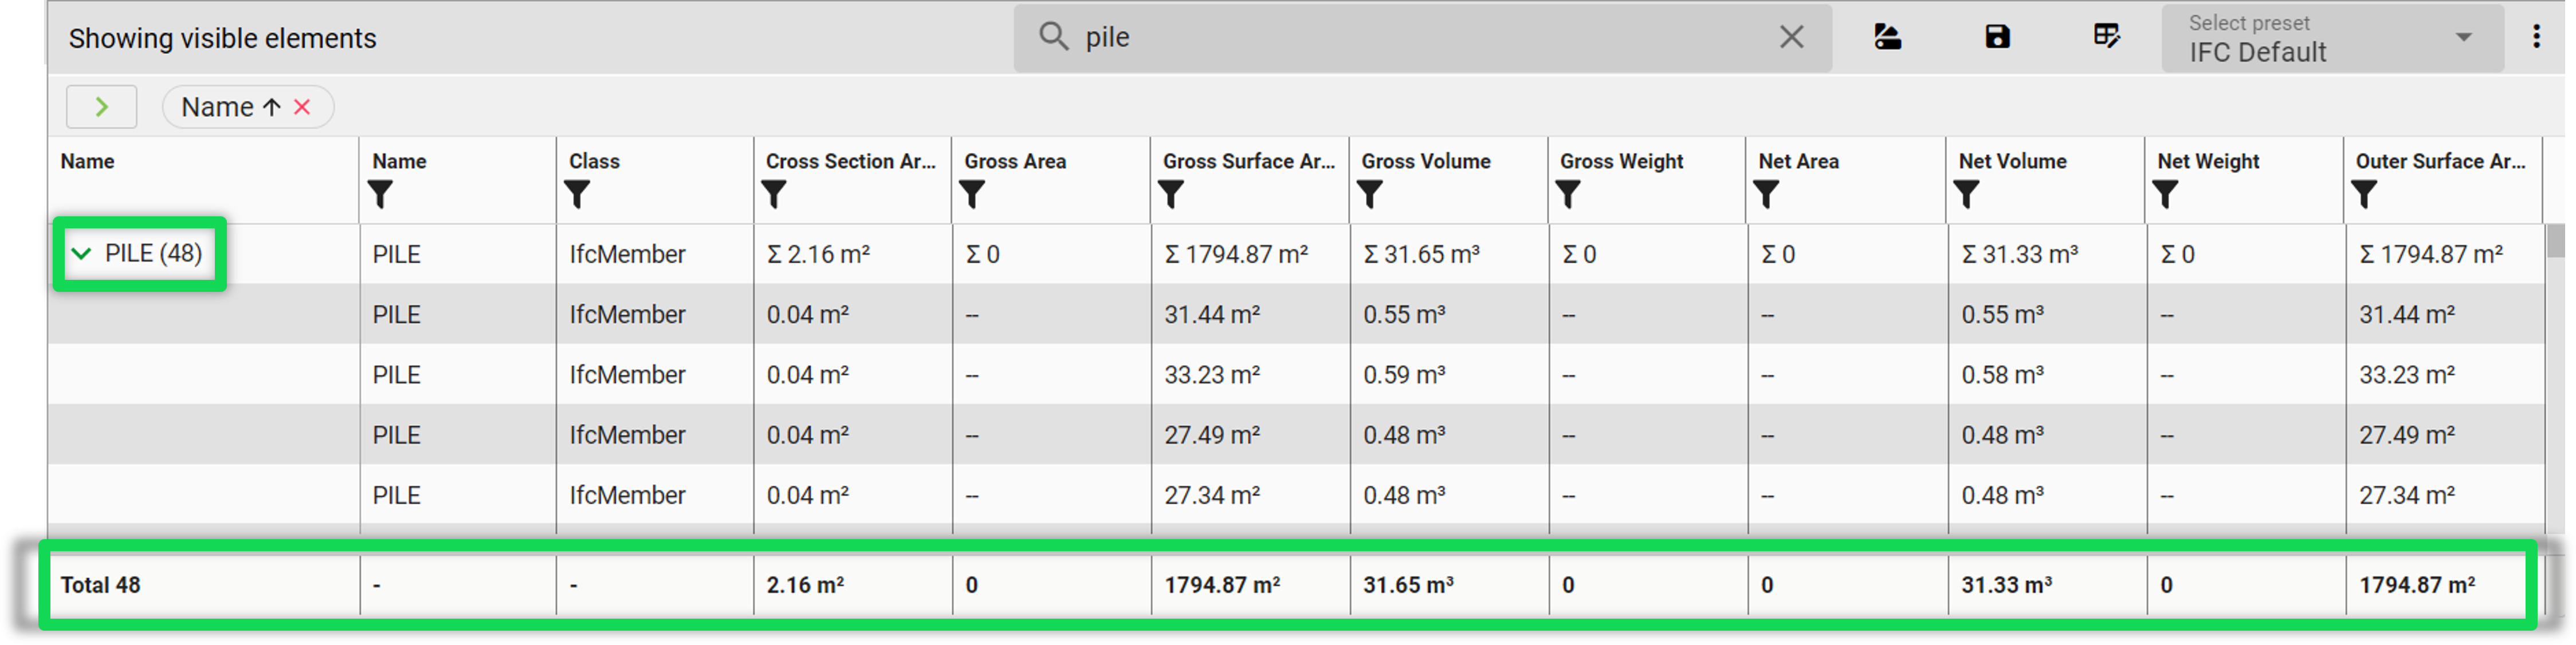
Task: Filter the Net Volume column
Action: pyautogui.click(x=1967, y=195)
